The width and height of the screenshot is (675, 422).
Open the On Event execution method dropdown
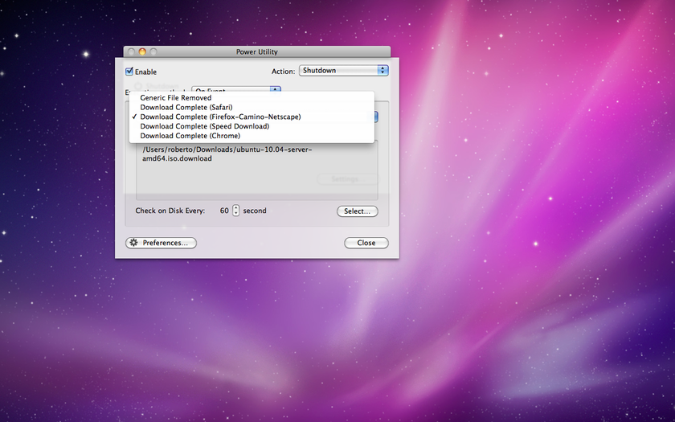point(236,89)
